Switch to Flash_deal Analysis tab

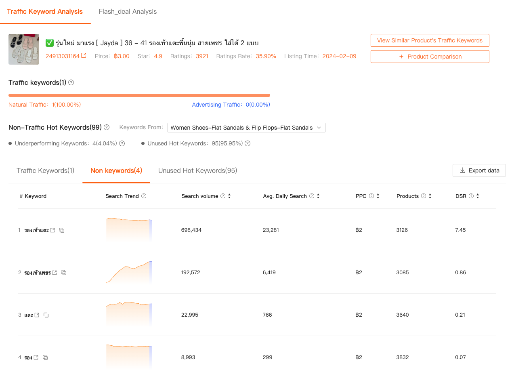128,12
